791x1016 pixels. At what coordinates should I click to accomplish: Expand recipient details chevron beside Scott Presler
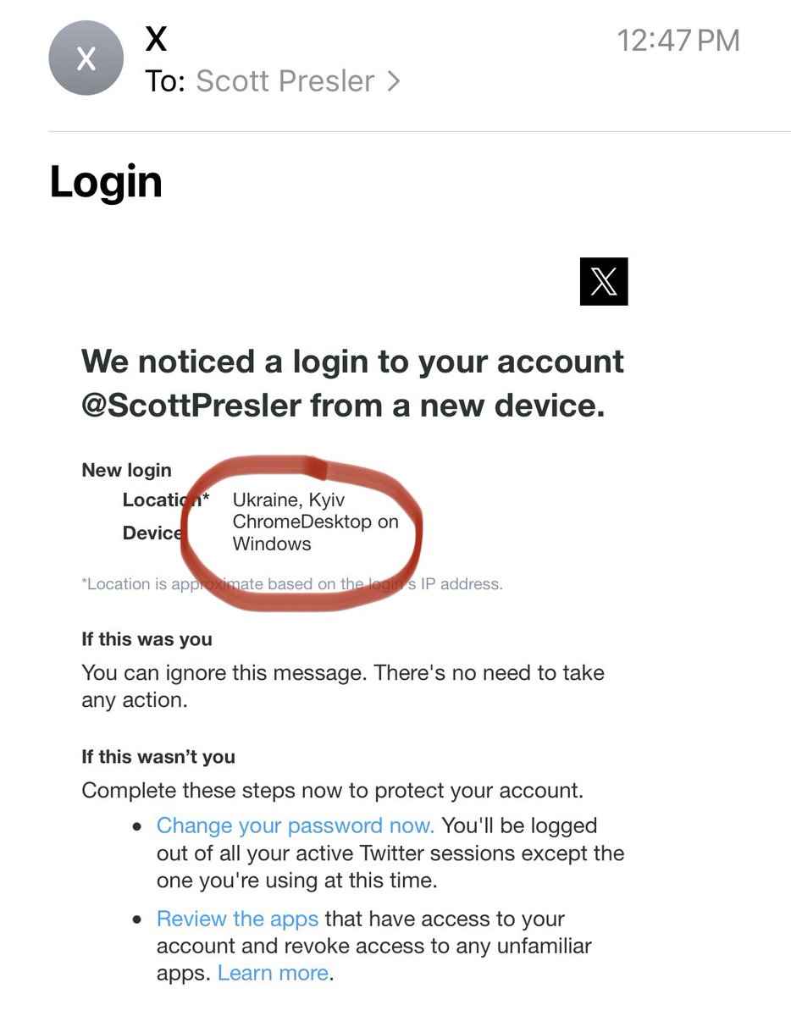click(x=393, y=81)
